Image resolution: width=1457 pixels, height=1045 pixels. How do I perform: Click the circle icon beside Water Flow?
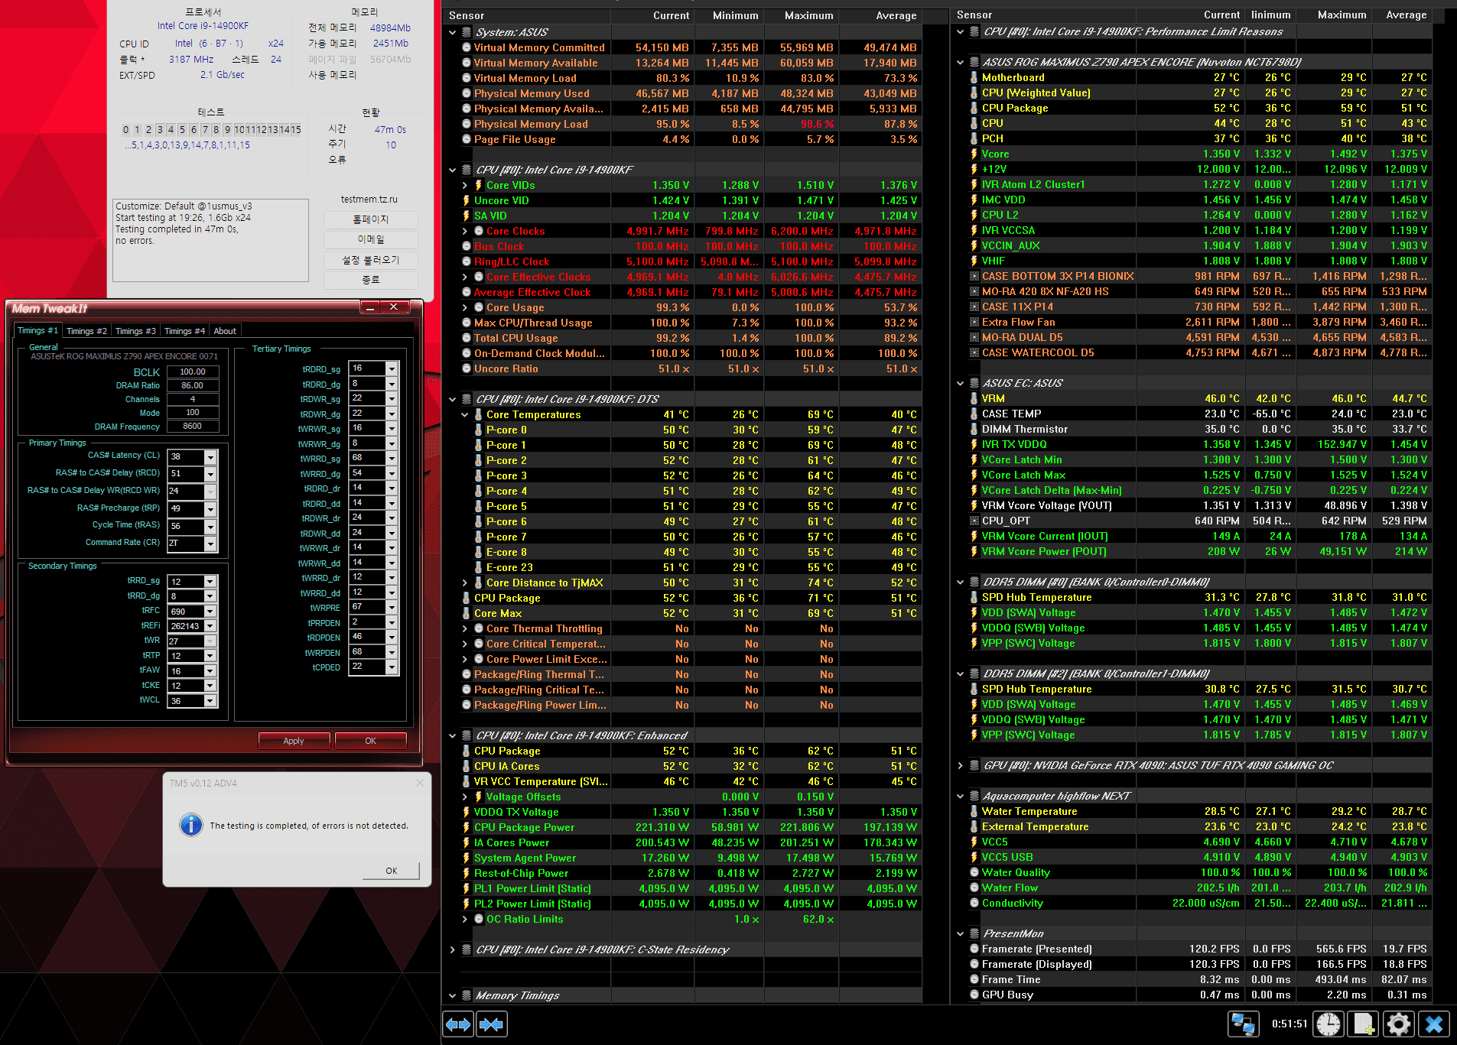(x=974, y=888)
